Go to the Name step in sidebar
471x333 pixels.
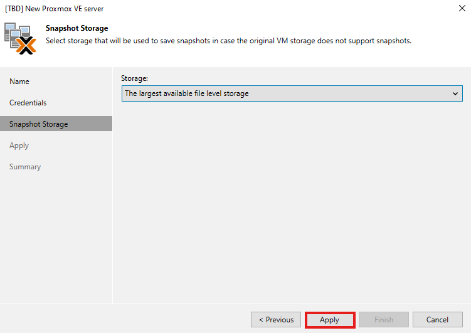19,82
